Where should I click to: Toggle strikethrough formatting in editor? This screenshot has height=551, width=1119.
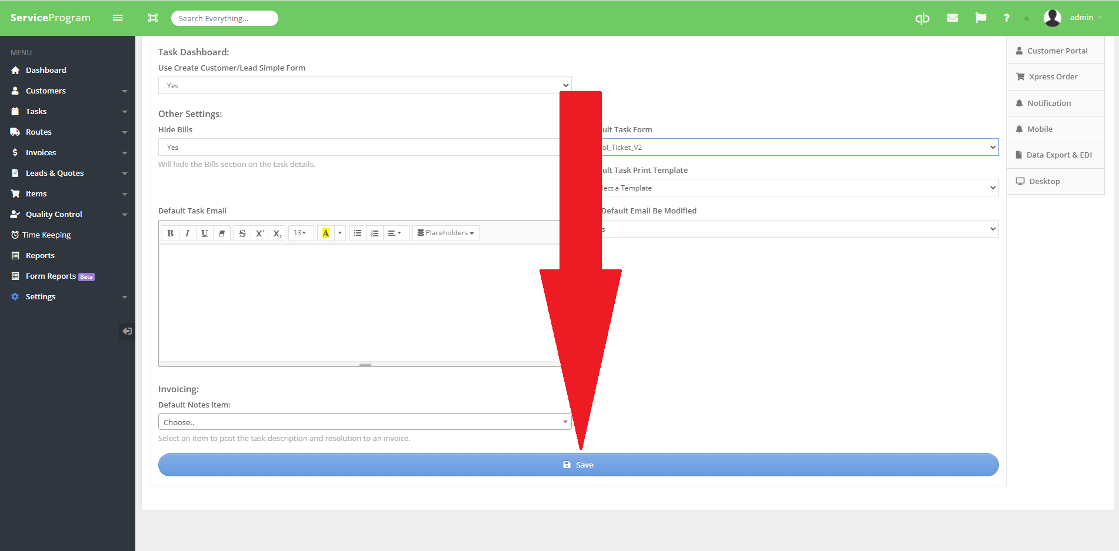pos(242,233)
